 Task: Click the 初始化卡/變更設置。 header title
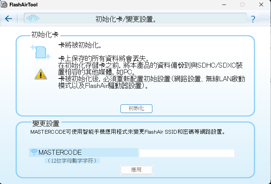[x=126, y=19]
